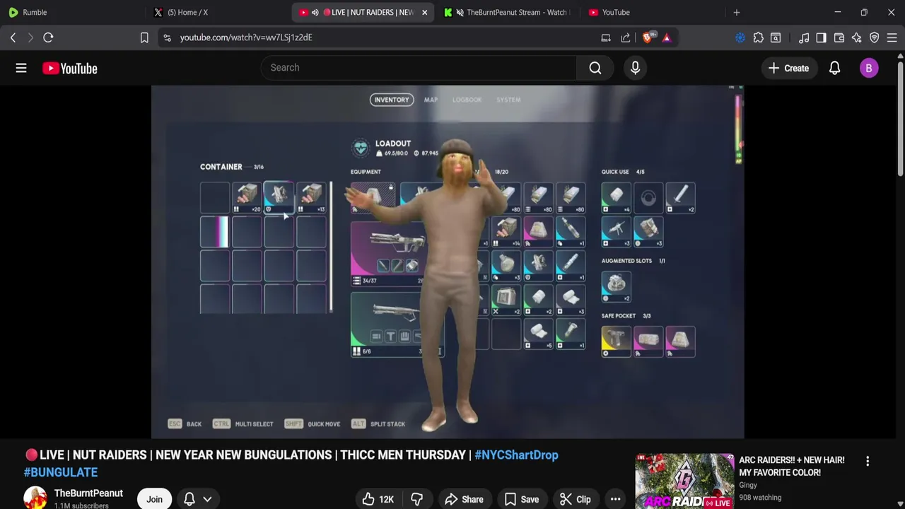
Task: Open the extensions puzzle-piece menu
Action: point(758,37)
